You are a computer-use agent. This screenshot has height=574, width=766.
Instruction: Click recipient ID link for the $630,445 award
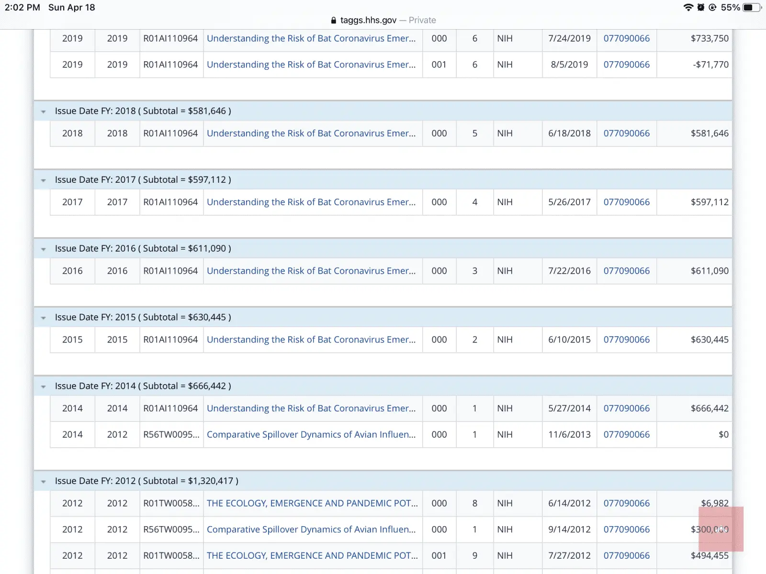click(626, 340)
